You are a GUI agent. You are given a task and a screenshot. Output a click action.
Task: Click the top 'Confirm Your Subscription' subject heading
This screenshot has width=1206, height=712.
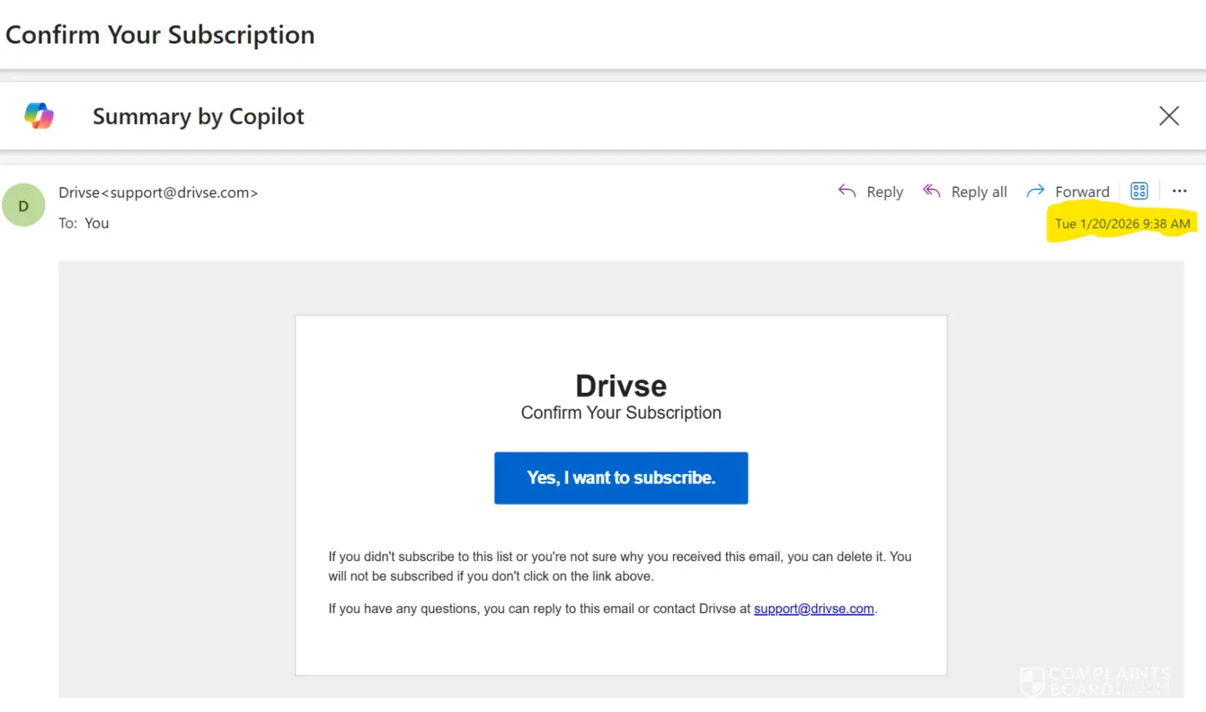[x=160, y=35]
